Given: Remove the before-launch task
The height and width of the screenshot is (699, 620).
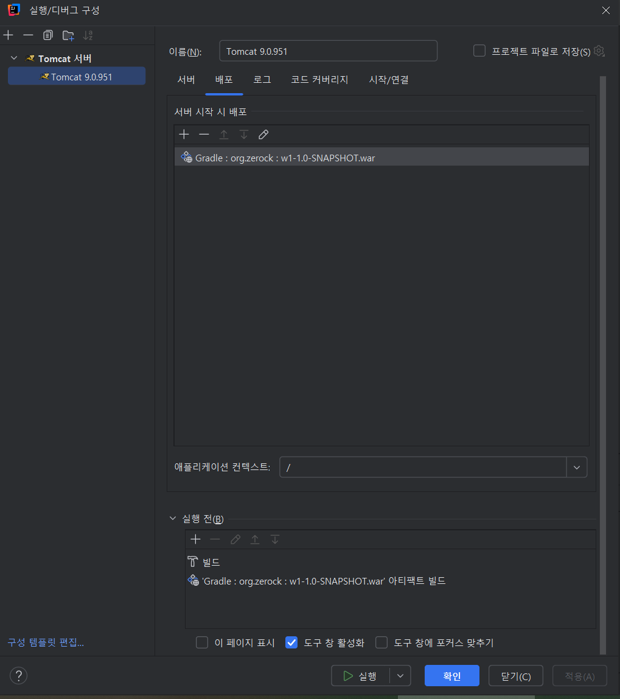Looking at the screenshot, I should tap(215, 539).
